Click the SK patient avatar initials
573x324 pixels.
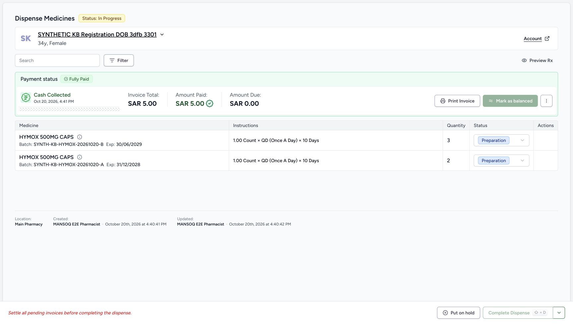pos(26,38)
